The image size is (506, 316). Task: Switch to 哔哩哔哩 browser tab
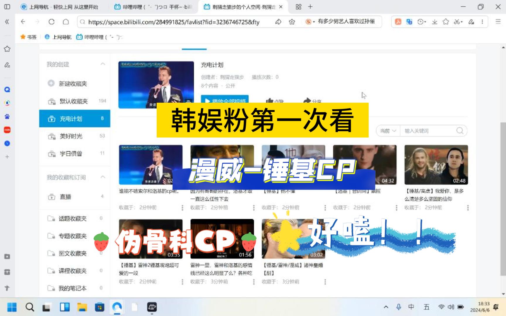click(153, 7)
